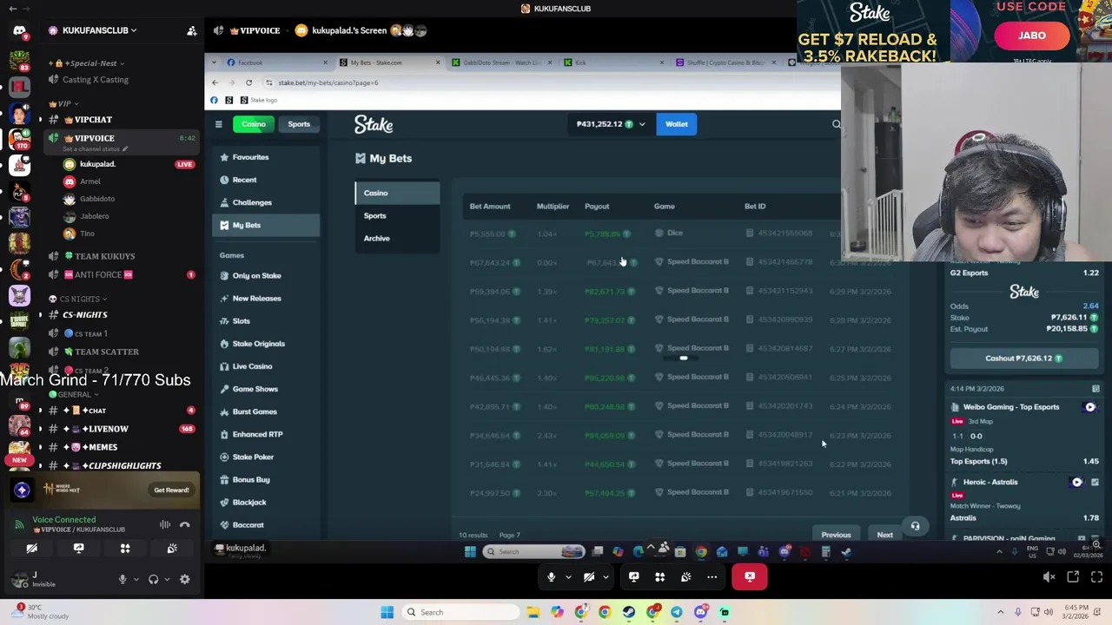
Task: Watch the Weibo Gaming - Top Esports stream icon
Action: [1090, 407]
